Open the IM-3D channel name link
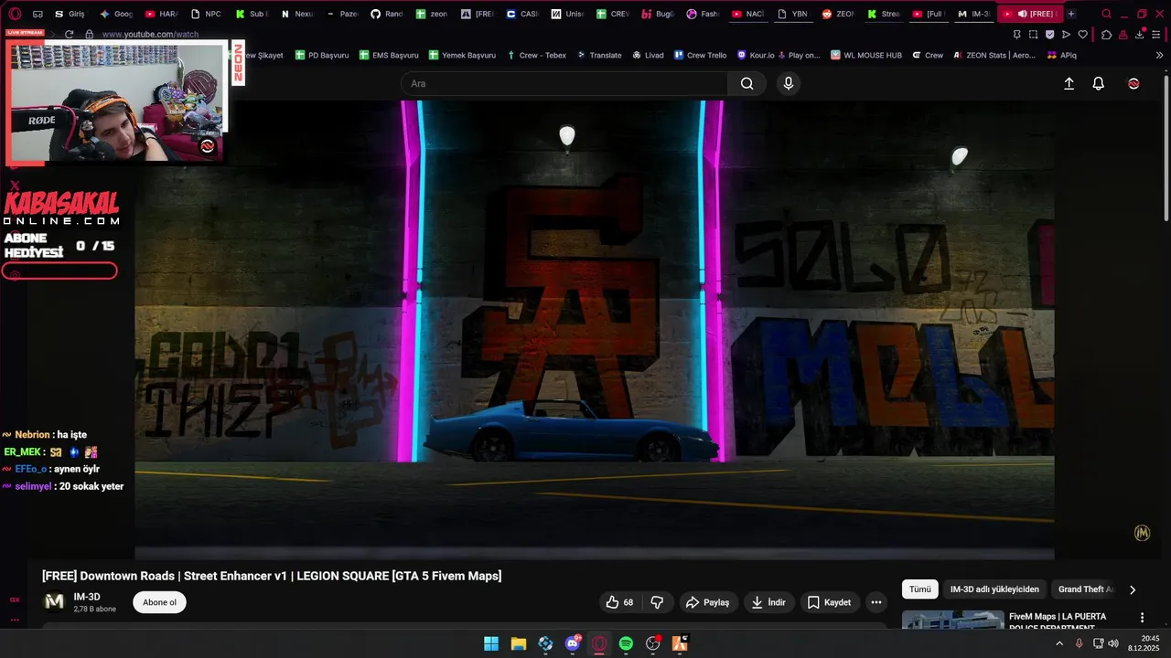Screen dimensions: 1171x658 point(87,597)
